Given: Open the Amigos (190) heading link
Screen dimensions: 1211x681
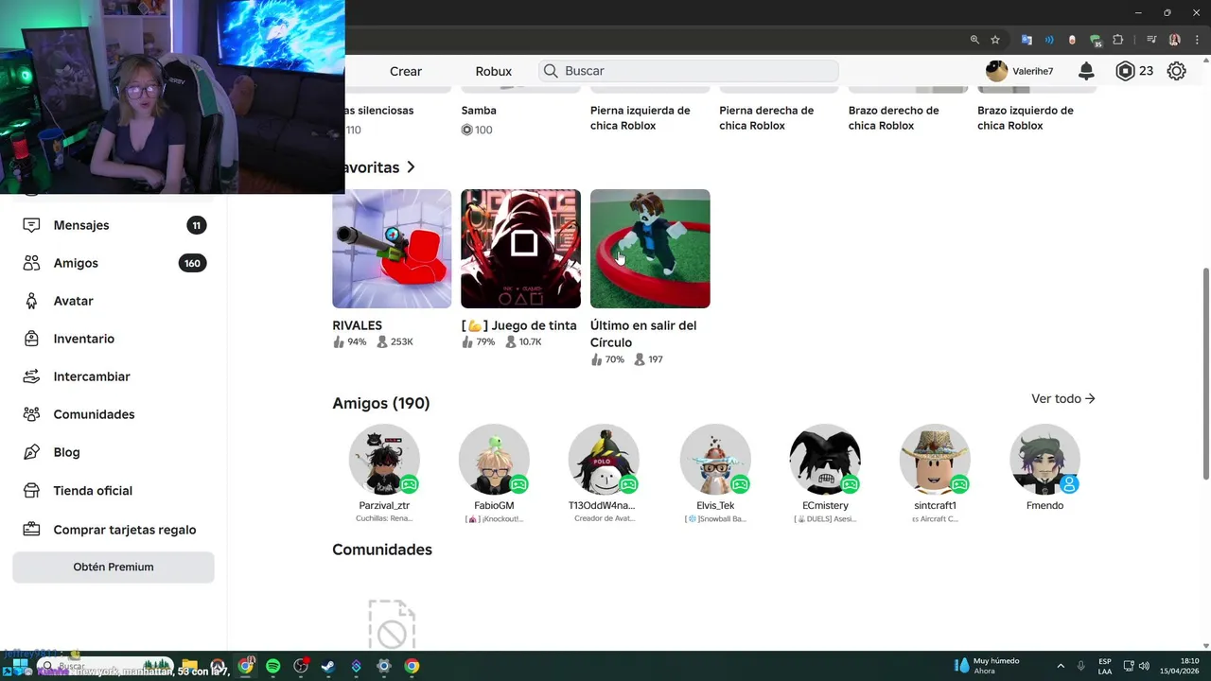Looking at the screenshot, I should (x=381, y=403).
